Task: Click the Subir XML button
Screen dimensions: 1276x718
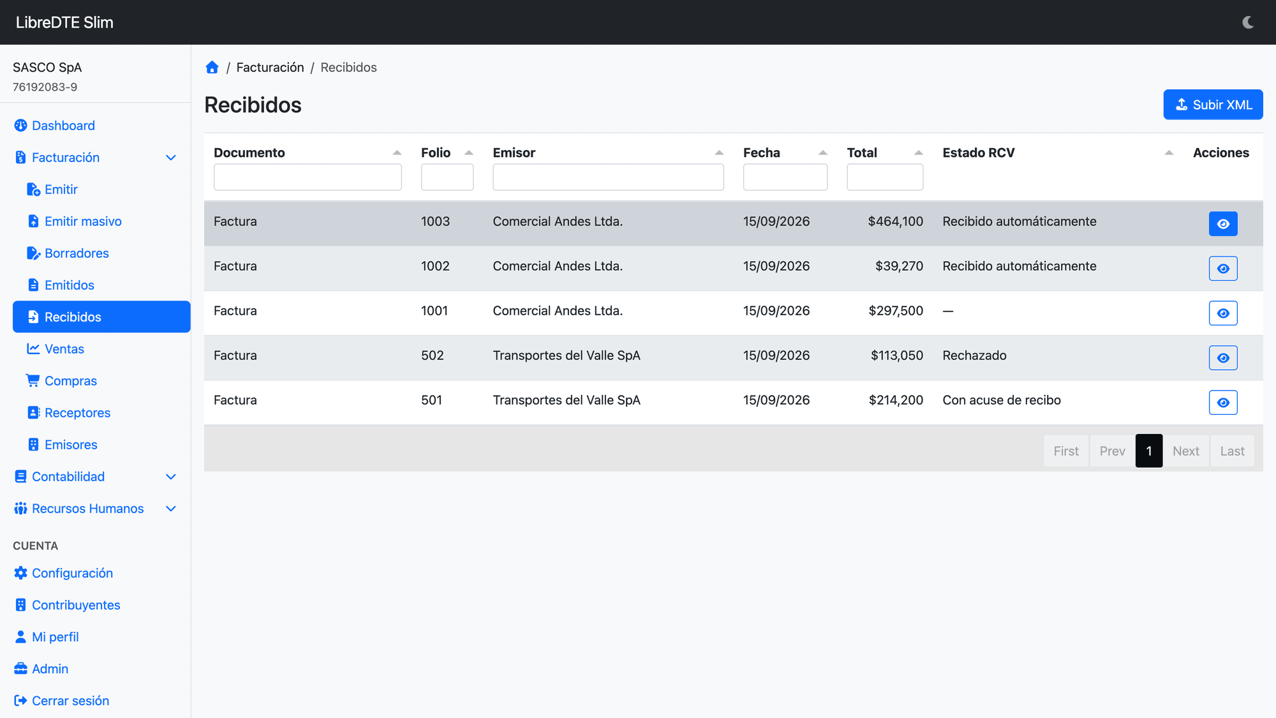Action: click(1213, 105)
